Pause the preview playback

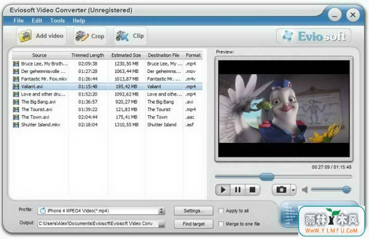238,189
